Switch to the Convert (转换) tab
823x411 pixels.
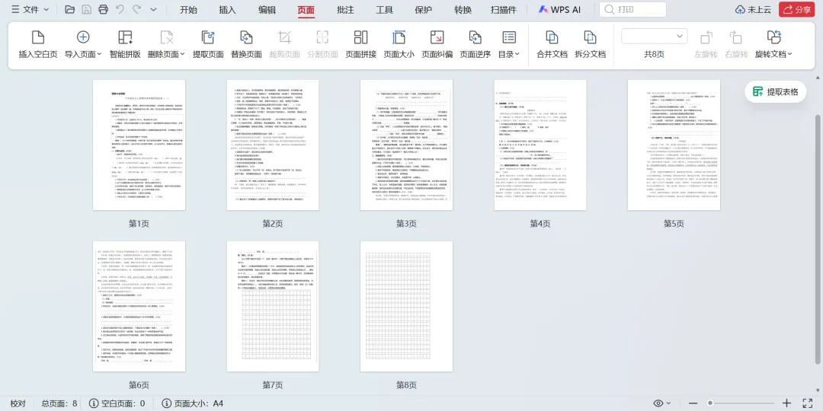click(x=463, y=10)
